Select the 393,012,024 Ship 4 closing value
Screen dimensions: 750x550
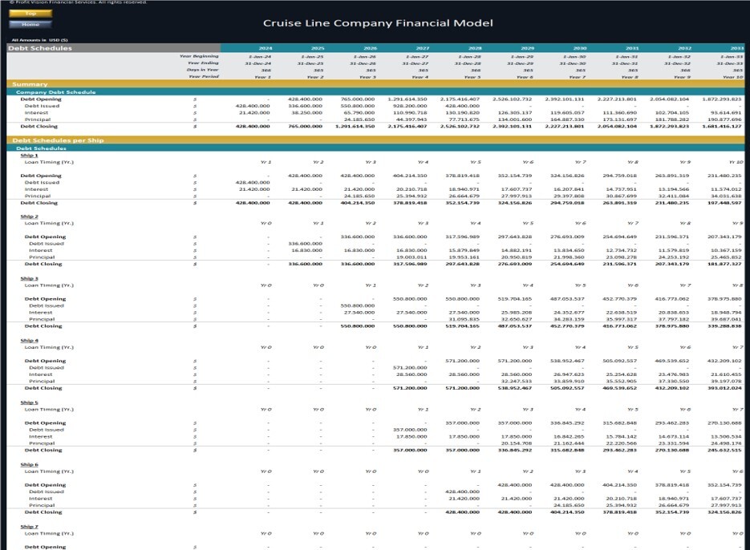pyautogui.click(x=724, y=388)
